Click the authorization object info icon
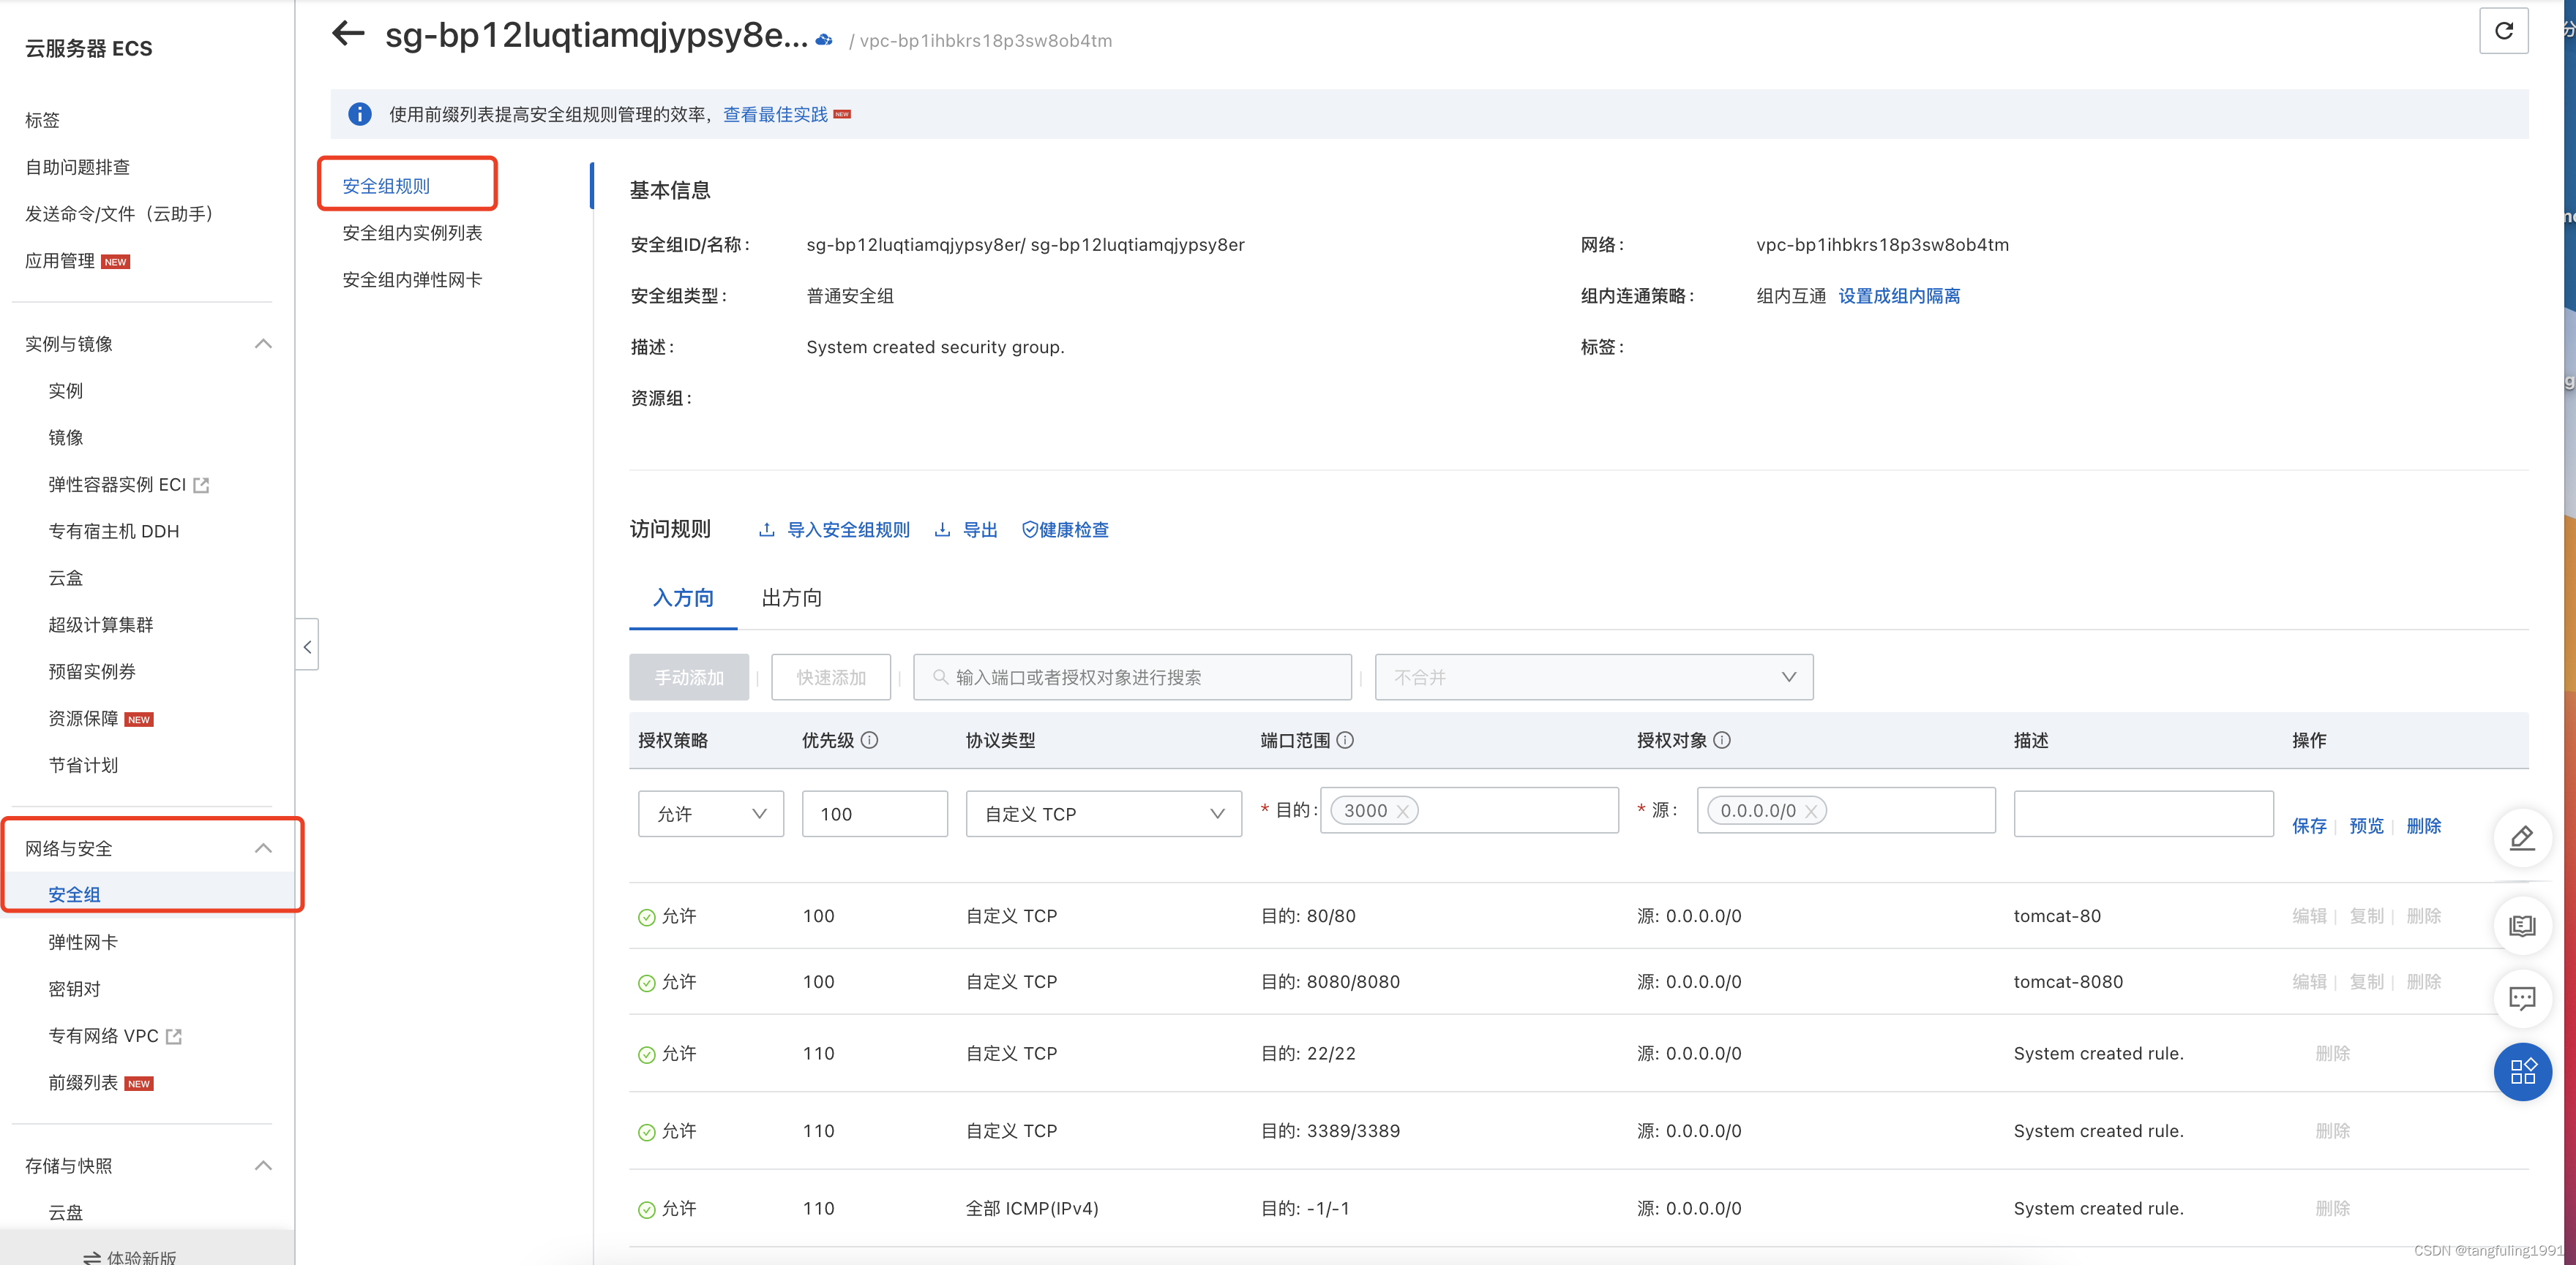The height and width of the screenshot is (1265, 2576). [x=1722, y=741]
